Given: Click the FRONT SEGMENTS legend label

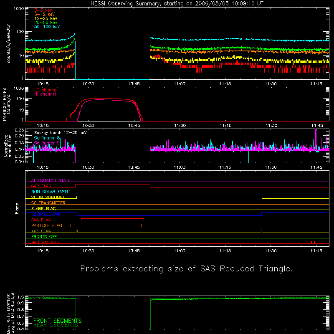Looking at the screenshot, I should point(58,321).
